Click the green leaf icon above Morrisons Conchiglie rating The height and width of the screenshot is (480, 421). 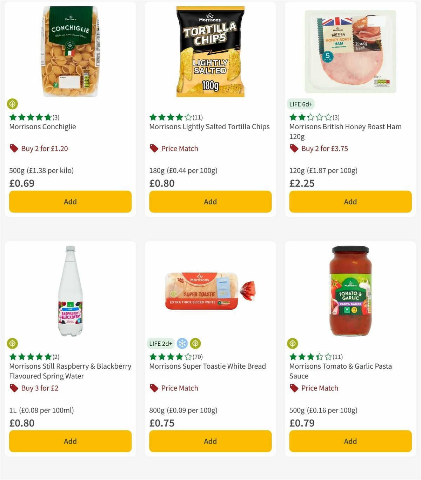click(x=13, y=104)
